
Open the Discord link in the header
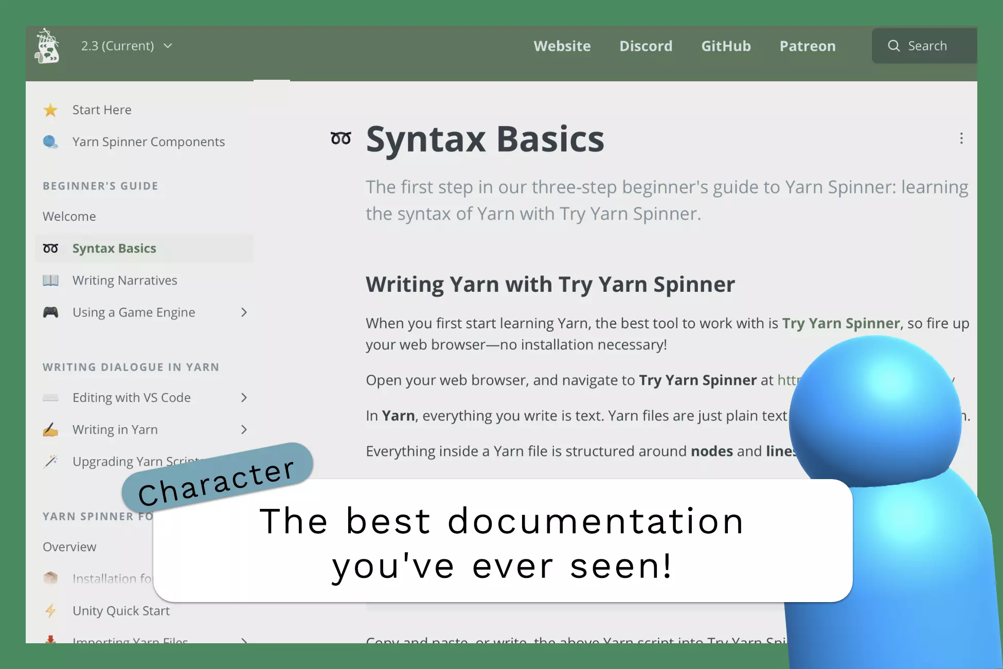click(x=646, y=46)
